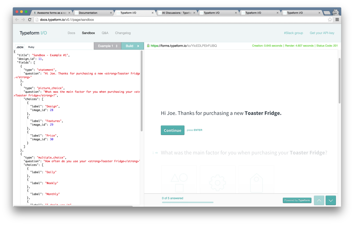Click the Hi Joe statement heading
This screenshot has height=225, width=354.
pyautogui.click(x=221, y=113)
